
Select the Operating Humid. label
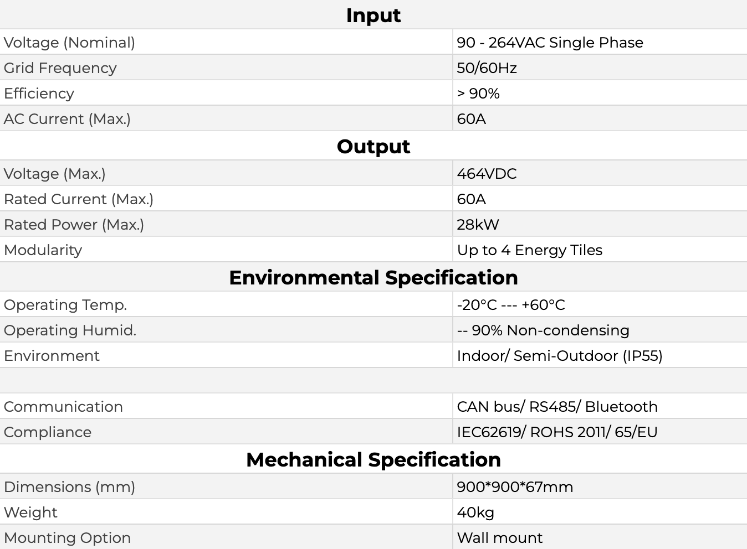pyautogui.click(x=70, y=330)
